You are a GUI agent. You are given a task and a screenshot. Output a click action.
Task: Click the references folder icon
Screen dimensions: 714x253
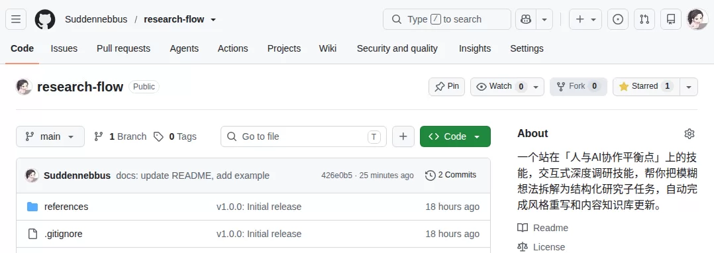(32, 207)
